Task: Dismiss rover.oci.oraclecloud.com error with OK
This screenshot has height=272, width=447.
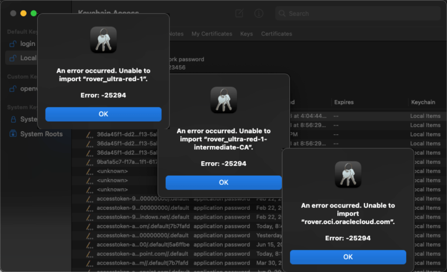Action: (348, 257)
